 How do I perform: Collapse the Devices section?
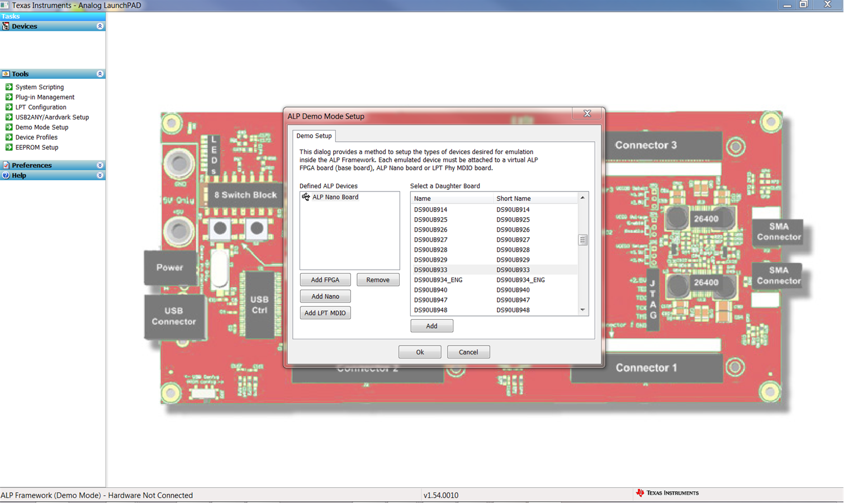click(x=99, y=26)
